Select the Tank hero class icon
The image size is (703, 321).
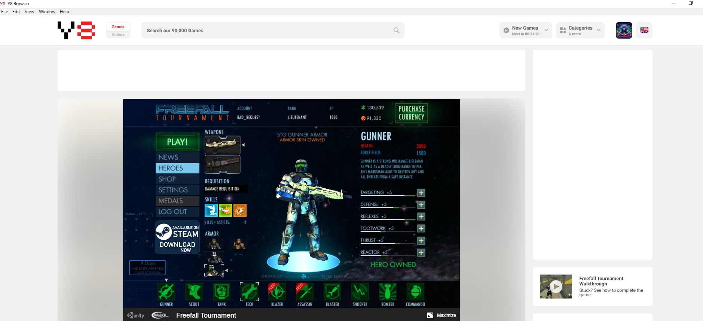(x=221, y=292)
